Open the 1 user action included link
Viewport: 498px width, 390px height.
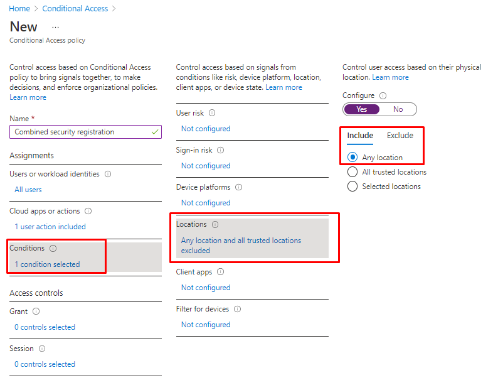pyautogui.click(x=50, y=227)
